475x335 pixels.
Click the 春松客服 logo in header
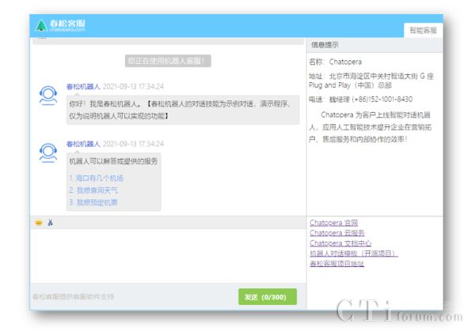[x=62, y=25]
